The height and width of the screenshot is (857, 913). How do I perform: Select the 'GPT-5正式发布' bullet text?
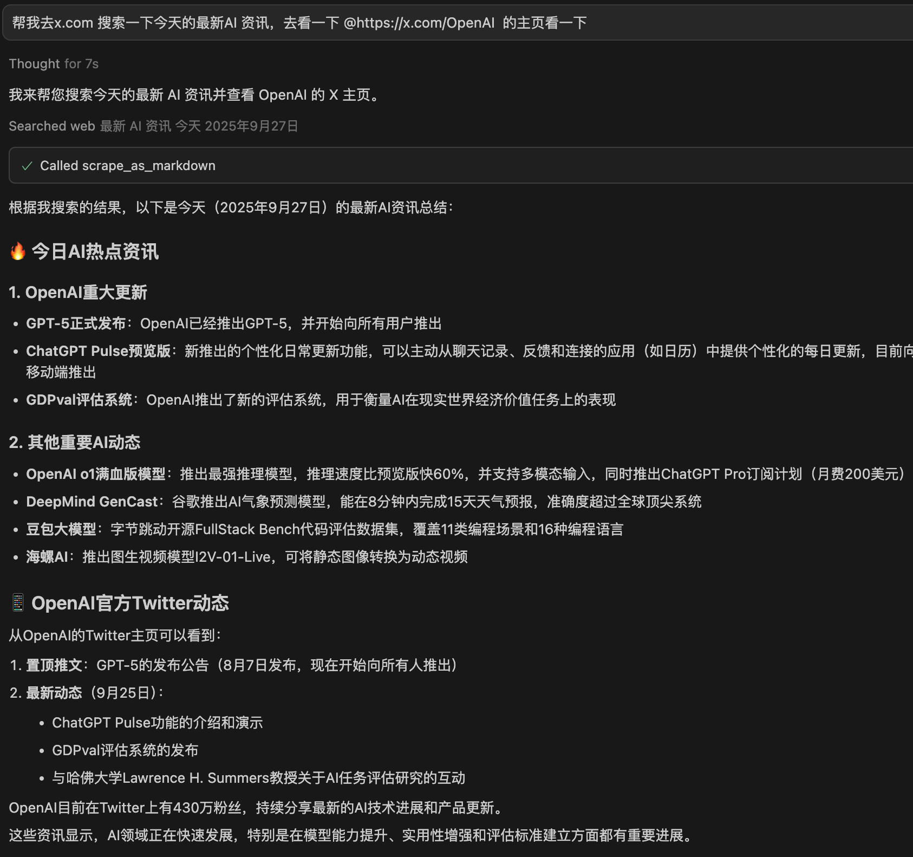[234, 323]
